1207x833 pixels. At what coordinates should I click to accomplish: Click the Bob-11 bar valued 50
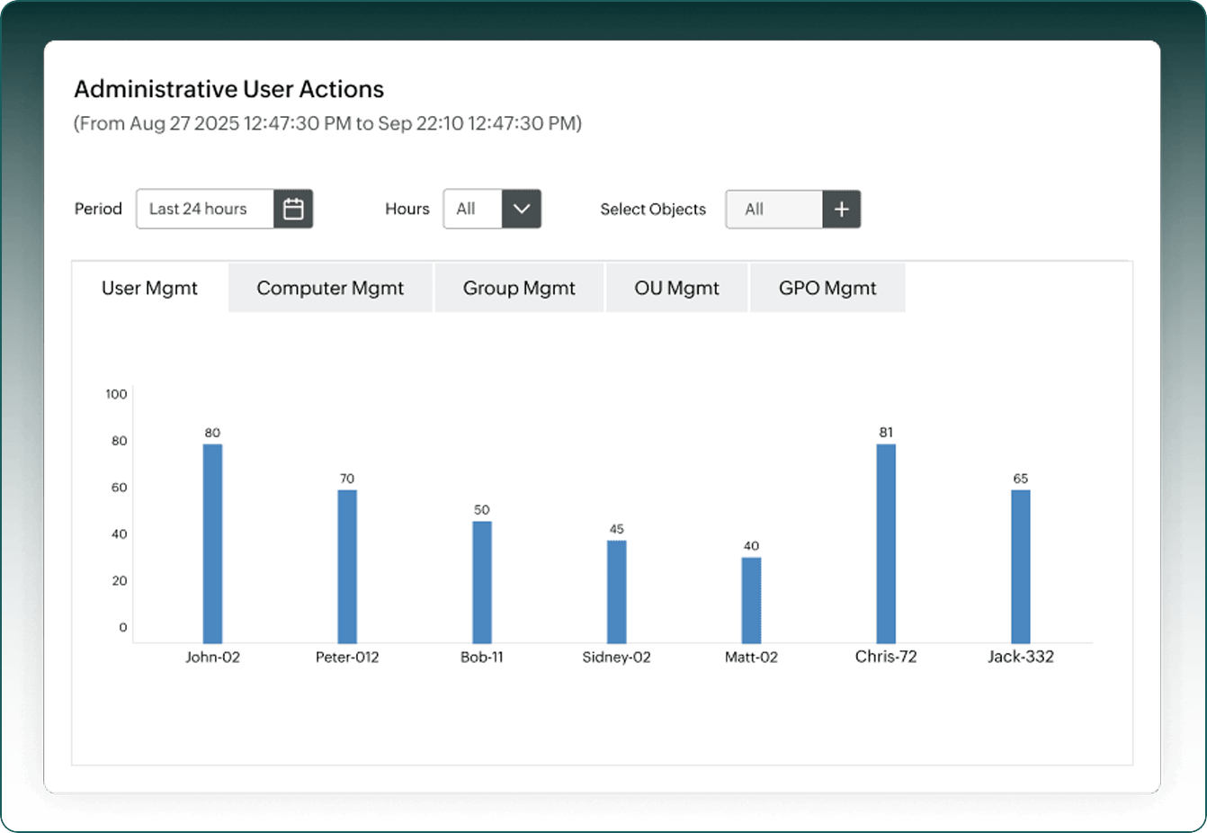[482, 582]
